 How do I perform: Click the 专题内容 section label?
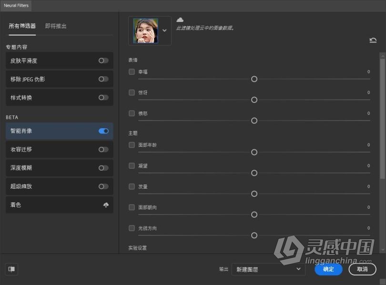pos(17,47)
